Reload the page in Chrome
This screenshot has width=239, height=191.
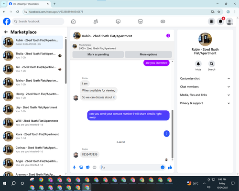[x=18, y=12]
